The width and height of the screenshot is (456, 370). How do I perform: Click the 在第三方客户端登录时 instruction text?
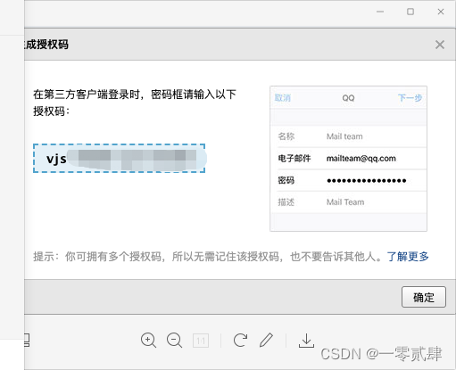tap(135, 103)
